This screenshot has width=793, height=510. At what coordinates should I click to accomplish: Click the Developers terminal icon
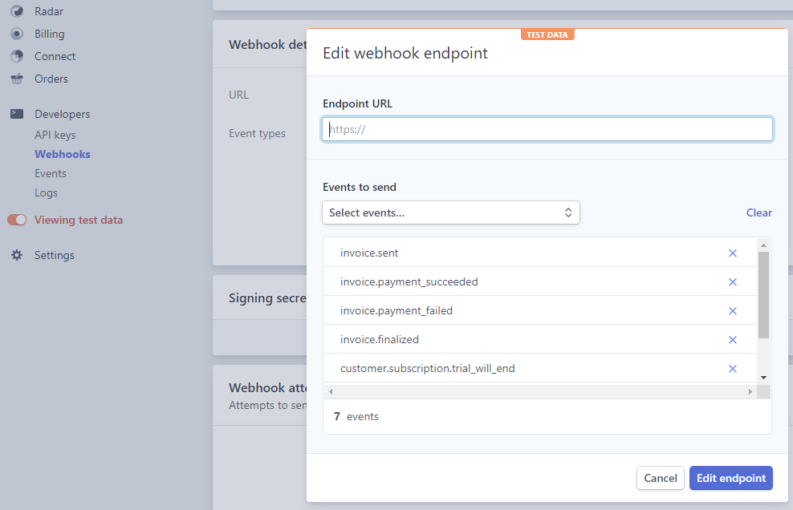click(17, 114)
